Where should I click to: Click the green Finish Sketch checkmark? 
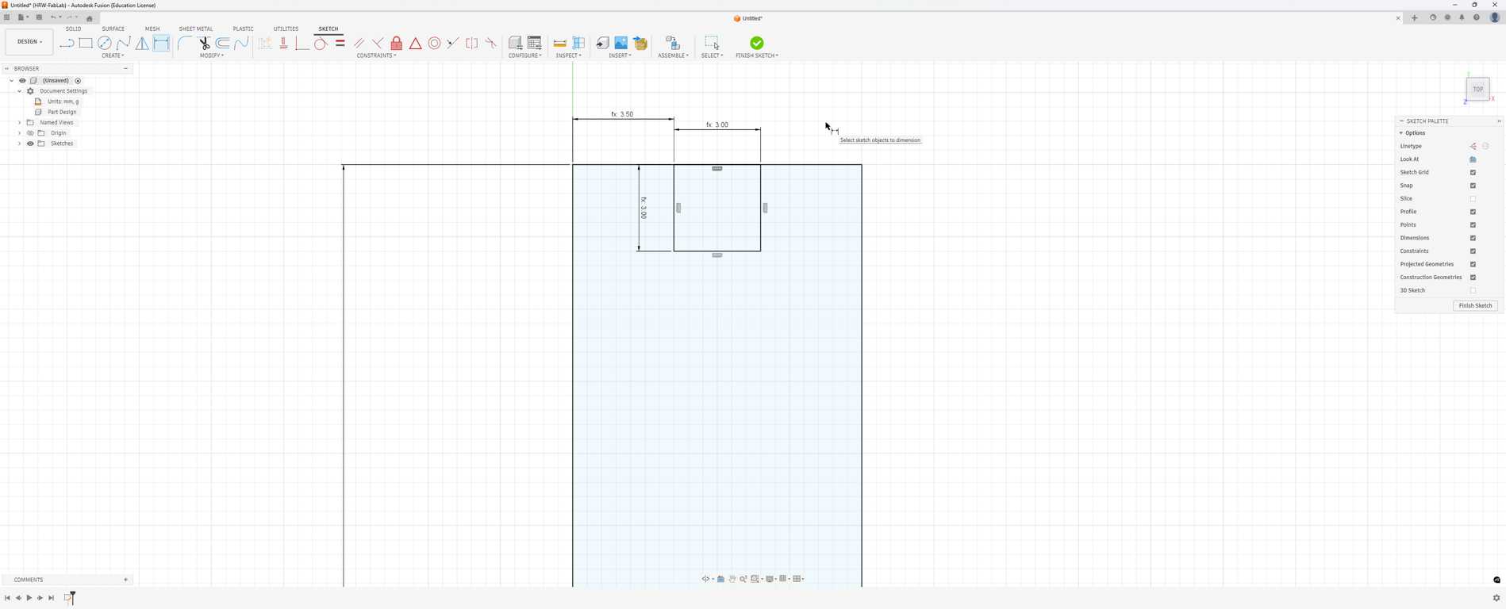(757, 43)
